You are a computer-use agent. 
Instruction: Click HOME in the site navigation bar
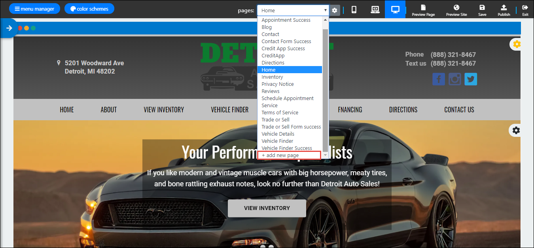pos(67,110)
